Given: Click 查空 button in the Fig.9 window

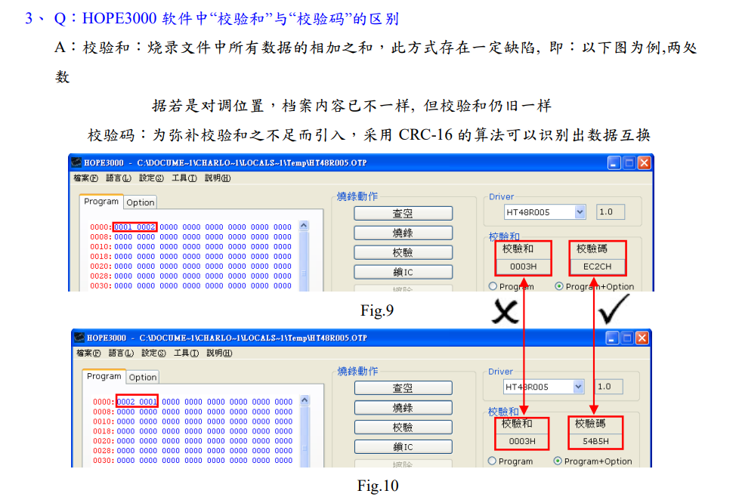Looking at the screenshot, I should 403,213.
